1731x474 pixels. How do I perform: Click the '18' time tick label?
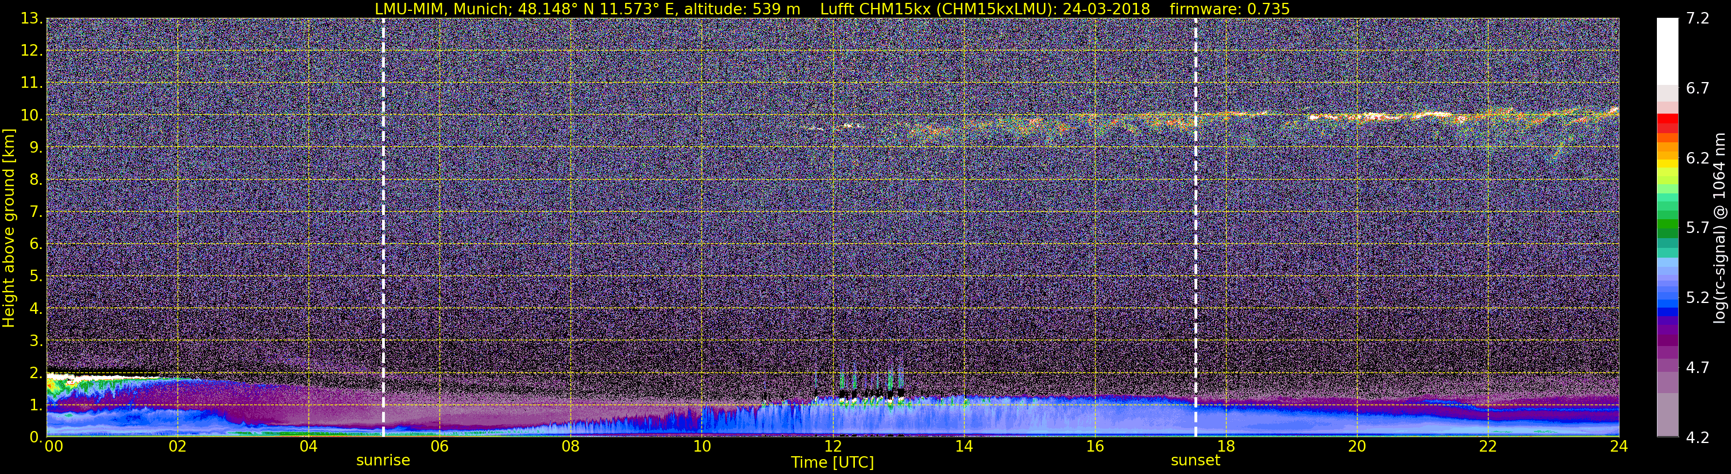(x=1225, y=446)
